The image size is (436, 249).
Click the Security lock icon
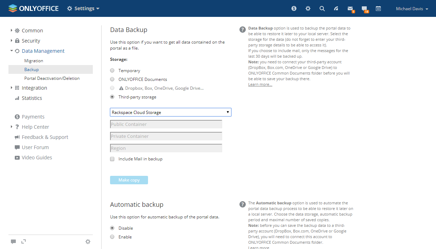(17, 41)
